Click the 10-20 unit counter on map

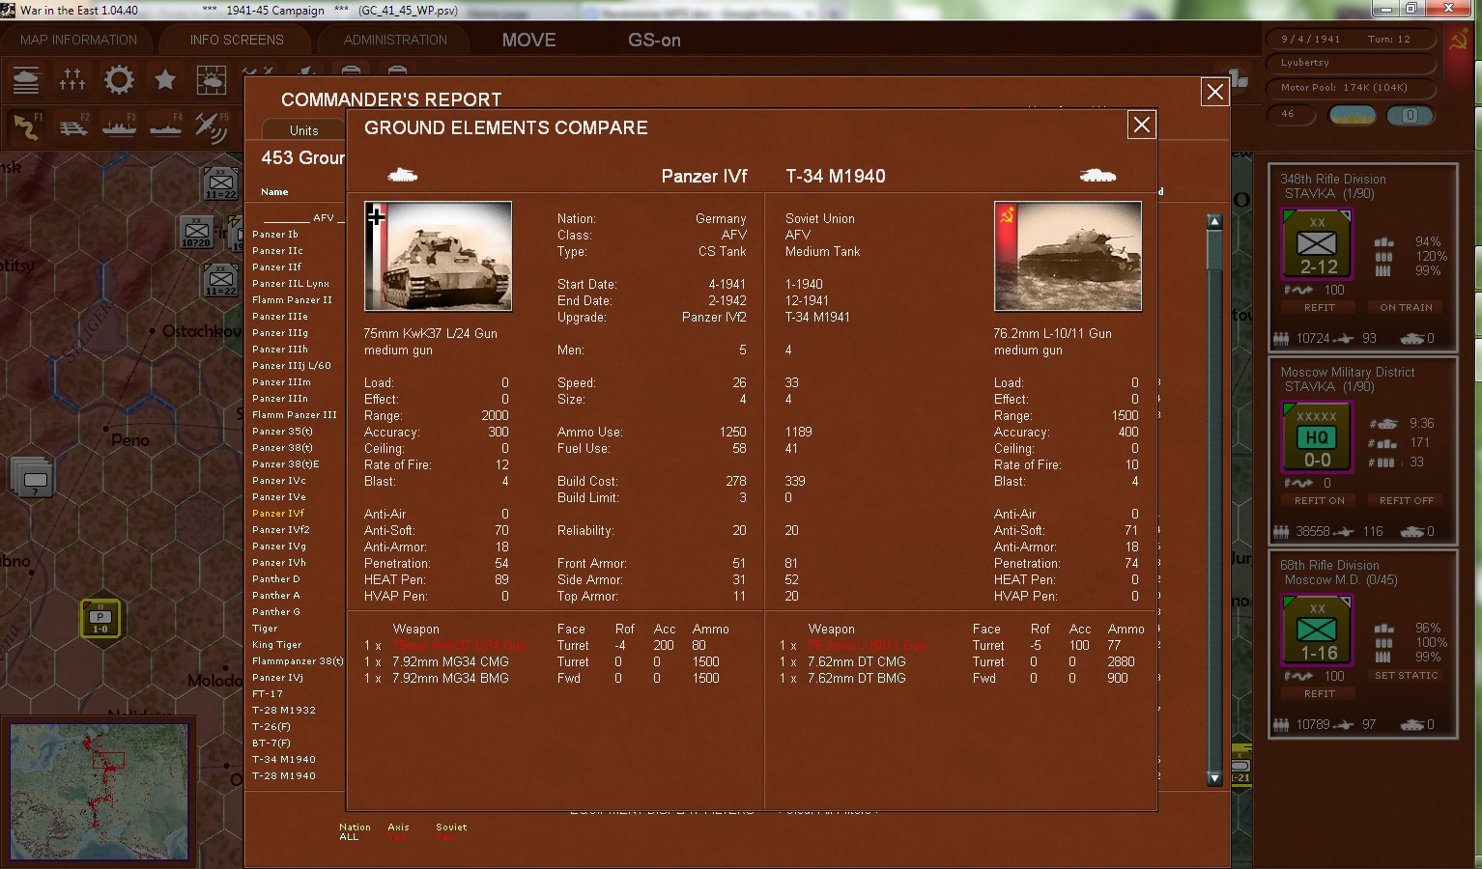[x=197, y=232]
